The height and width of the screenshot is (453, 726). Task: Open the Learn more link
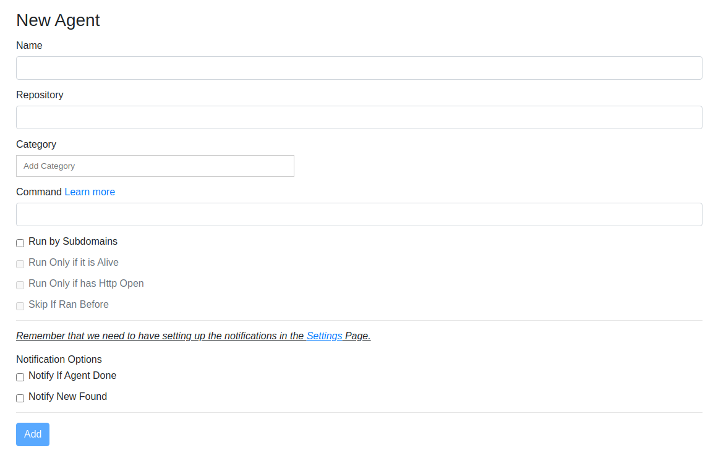(90, 192)
